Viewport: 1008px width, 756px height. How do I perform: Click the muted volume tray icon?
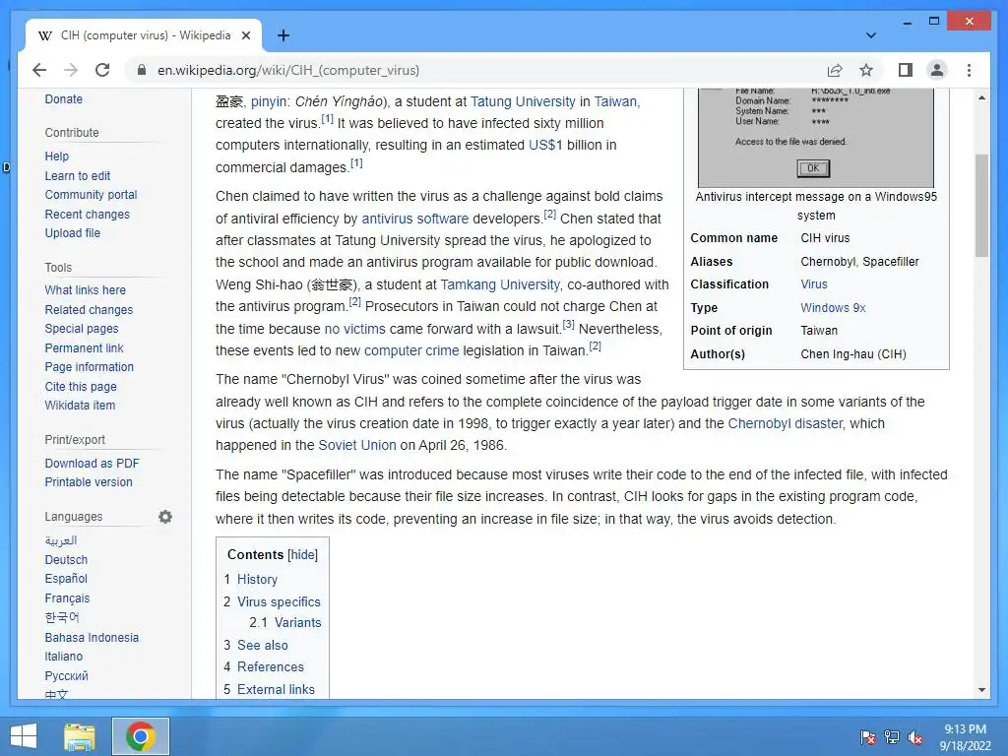point(915,736)
